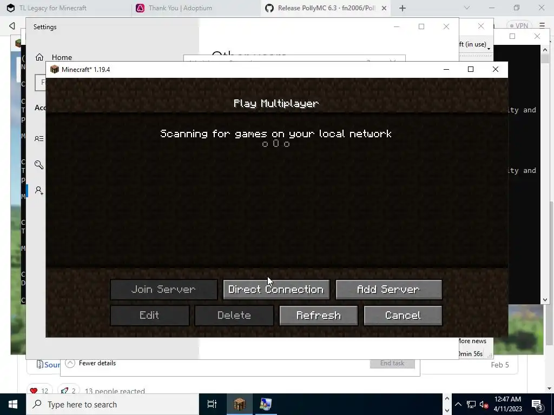Open the Windows Start menu
The height and width of the screenshot is (415, 554).
click(13, 404)
